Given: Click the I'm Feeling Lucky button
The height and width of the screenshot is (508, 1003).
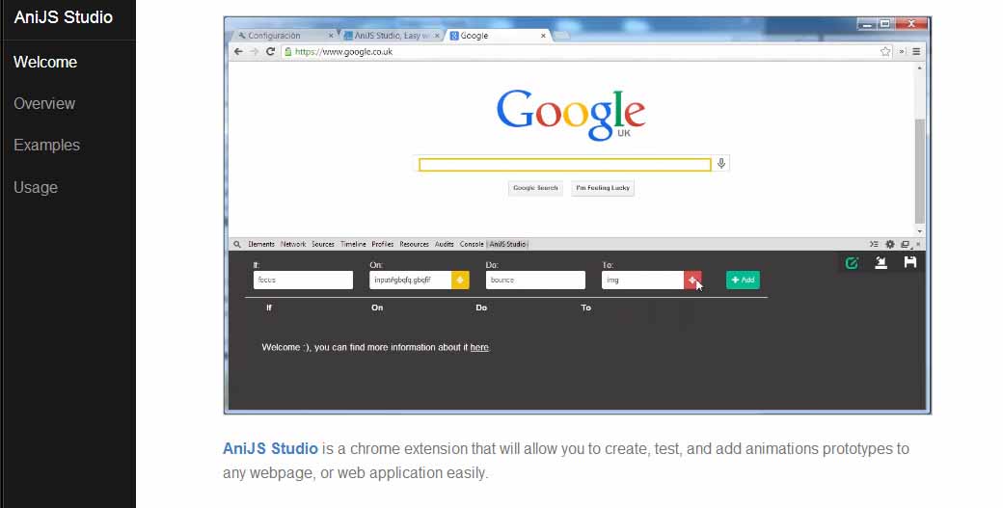Looking at the screenshot, I should click(x=603, y=188).
